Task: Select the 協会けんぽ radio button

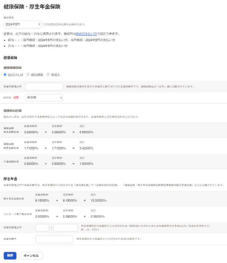Action: 5,75
